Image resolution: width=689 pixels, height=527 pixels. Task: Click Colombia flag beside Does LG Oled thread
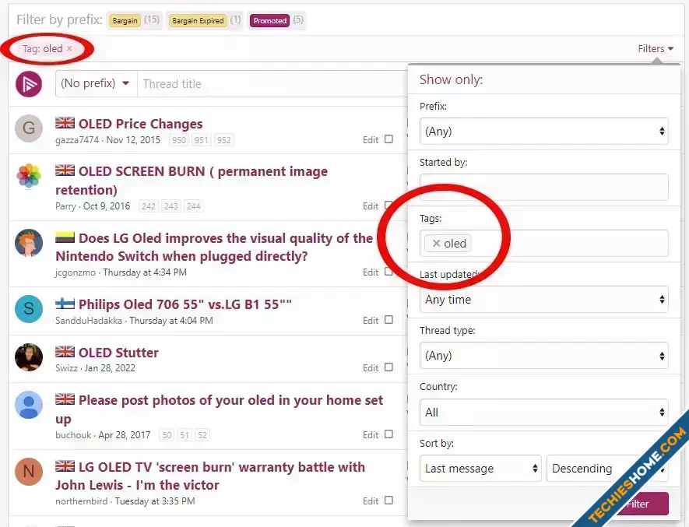(65, 237)
